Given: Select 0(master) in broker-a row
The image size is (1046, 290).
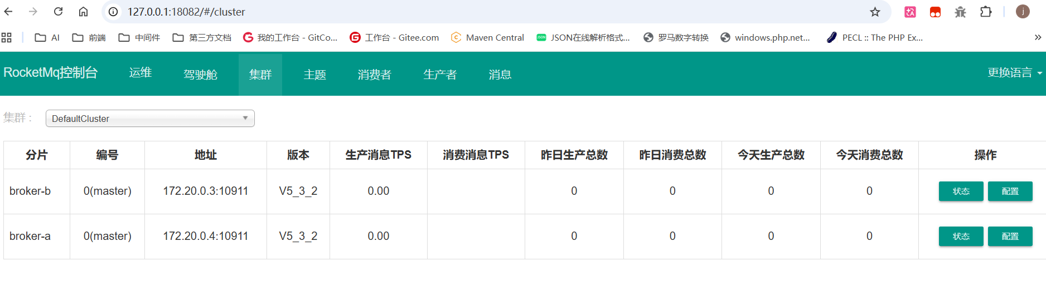Looking at the screenshot, I should (107, 236).
